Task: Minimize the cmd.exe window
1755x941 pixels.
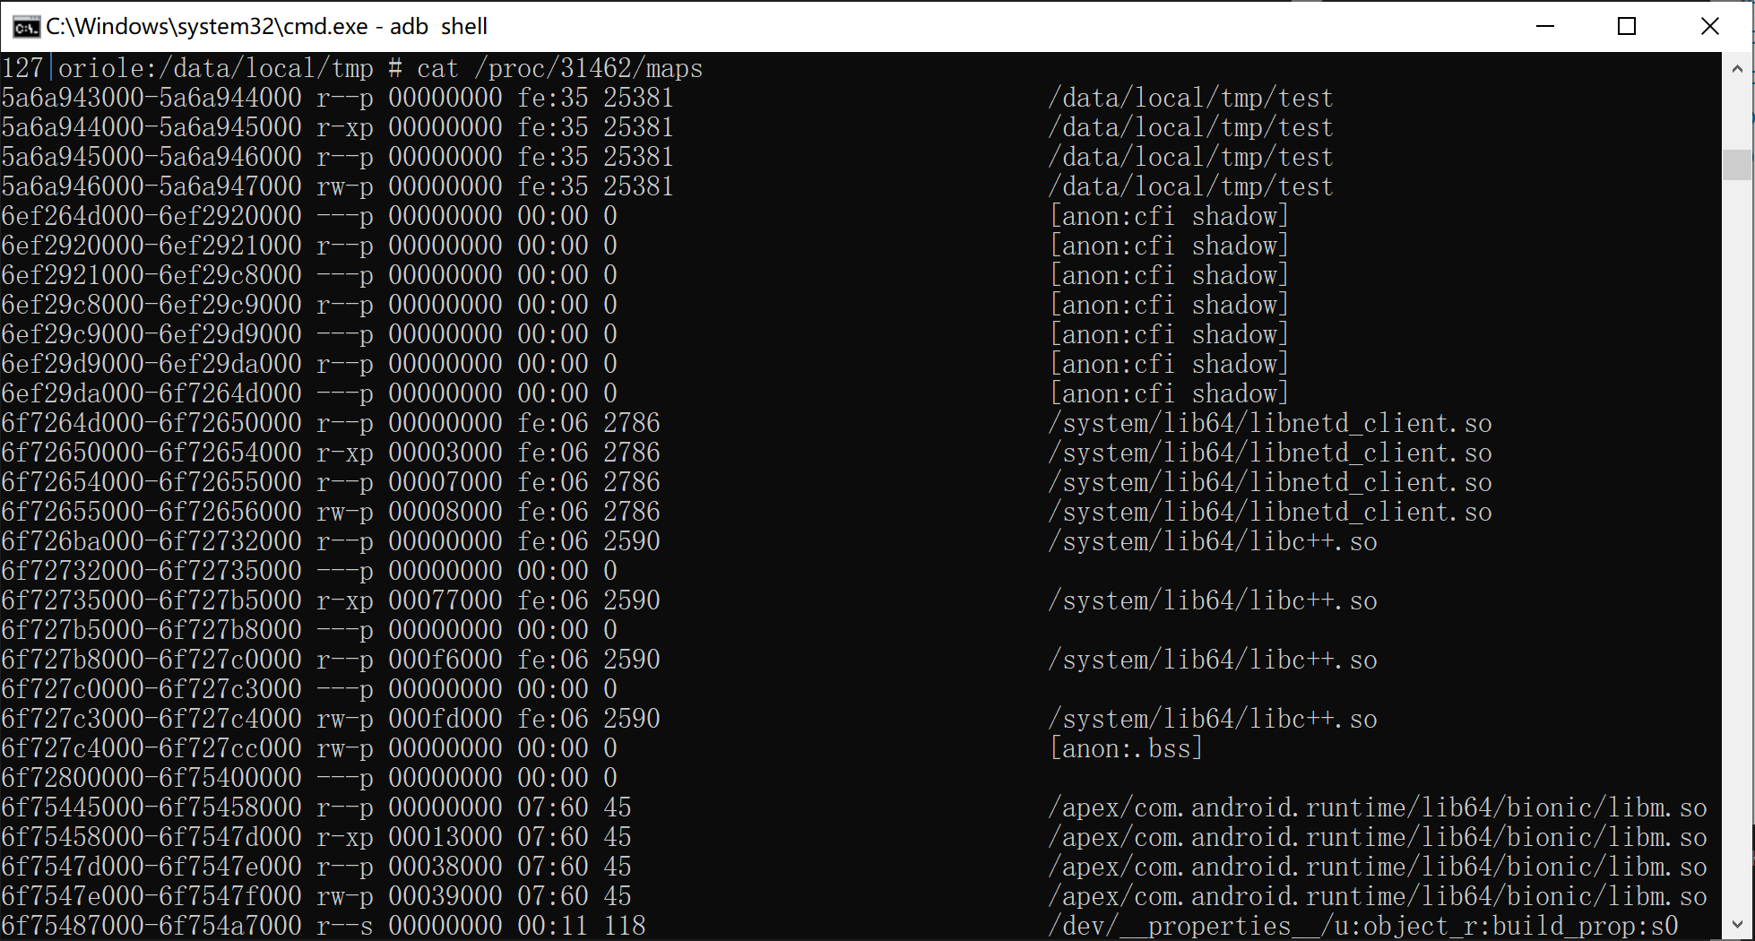Action: pyautogui.click(x=1544, y=26)
